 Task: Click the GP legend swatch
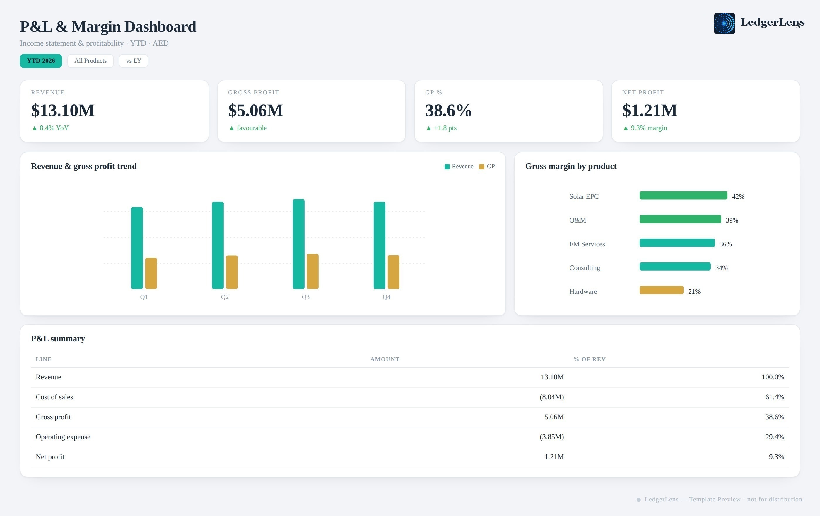click(x=482, y=167)
